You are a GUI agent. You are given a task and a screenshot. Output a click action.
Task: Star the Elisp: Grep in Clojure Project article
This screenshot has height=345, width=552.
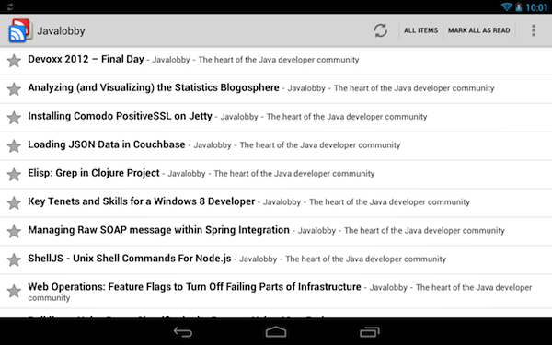(14, 175)
